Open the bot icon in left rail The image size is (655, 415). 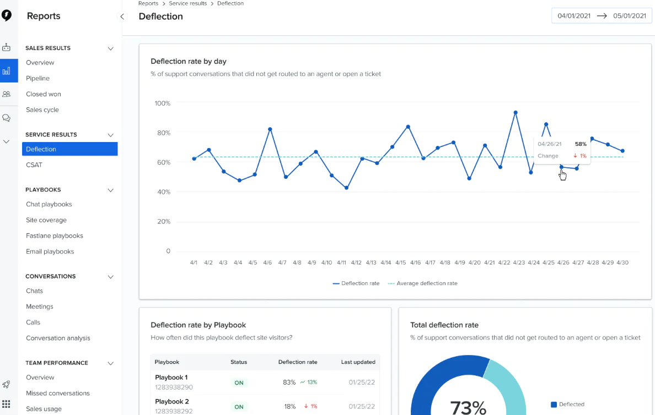pyautogui.click(x=6, y=47)
